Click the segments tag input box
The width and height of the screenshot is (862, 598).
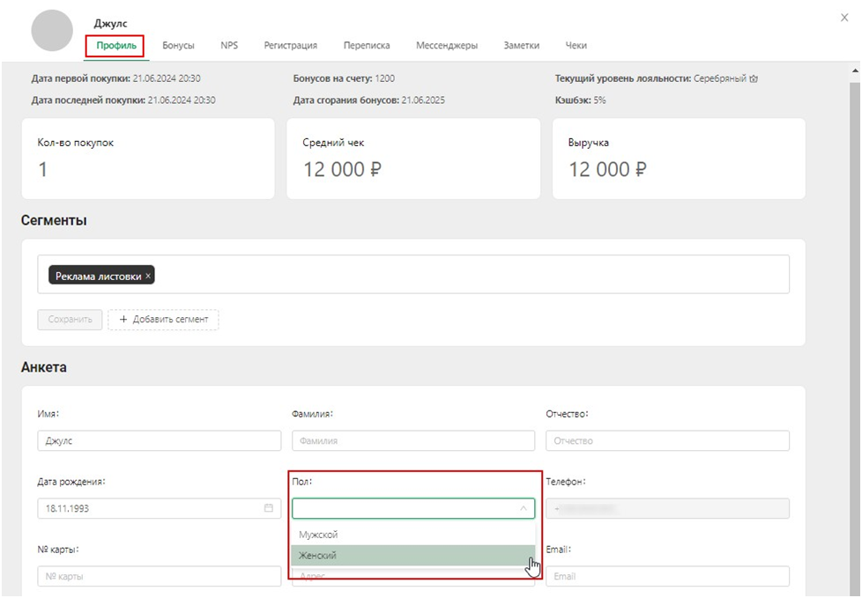pyautogui.click(x=413, y=274)
